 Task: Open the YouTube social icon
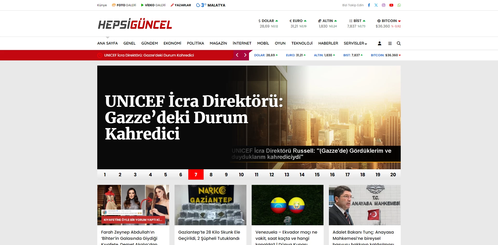coord(391,5)
